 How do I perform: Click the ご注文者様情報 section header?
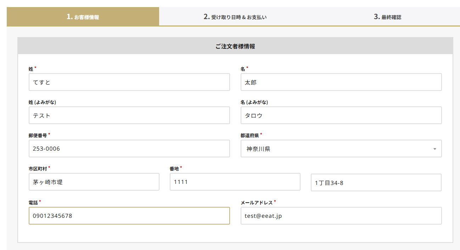tap(235, 46)
